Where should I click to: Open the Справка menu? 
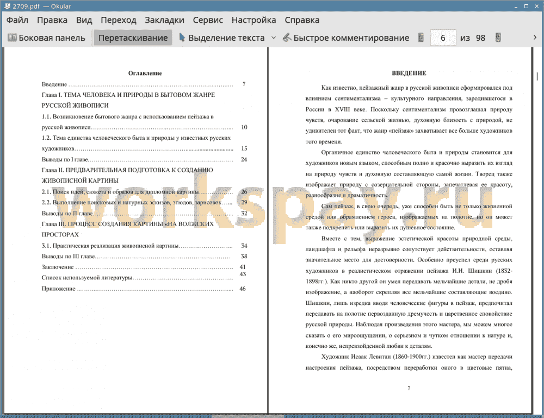tap(302, 20)
